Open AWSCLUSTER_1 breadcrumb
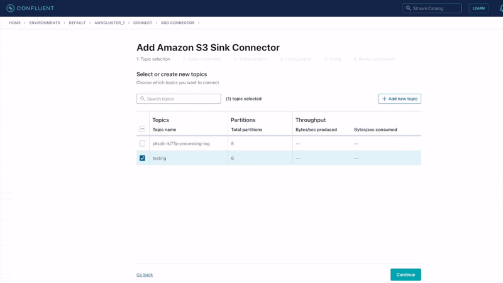This screenshot has height=283, width=503. [x=109, y=23]
